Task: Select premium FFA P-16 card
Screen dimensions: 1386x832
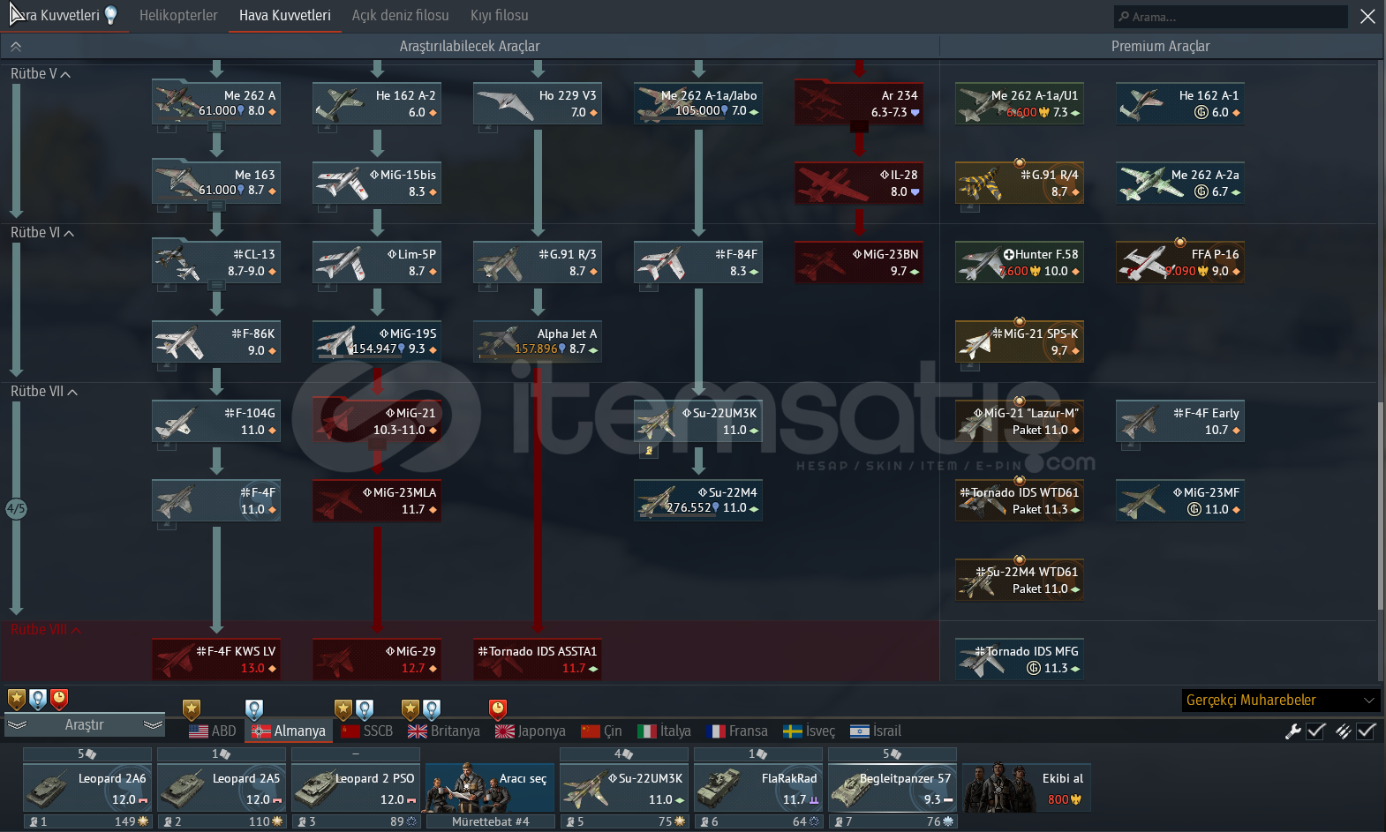Action: coord(1180,262)
